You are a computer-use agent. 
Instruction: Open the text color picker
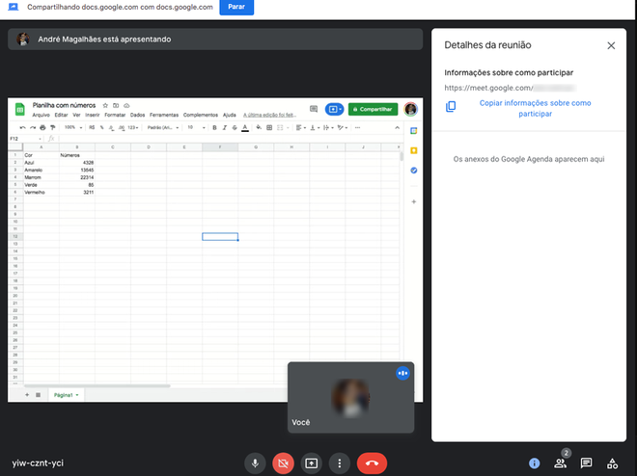pos(245,128)
